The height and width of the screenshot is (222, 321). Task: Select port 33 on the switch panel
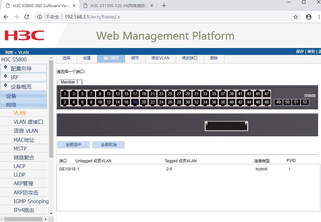[x=205, y=93]
